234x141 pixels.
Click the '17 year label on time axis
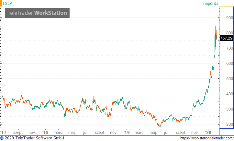tap(3, 133)
